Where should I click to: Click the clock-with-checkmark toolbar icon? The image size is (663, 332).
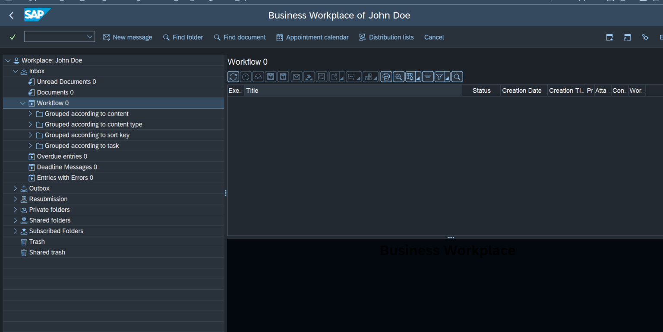(x=246, y=77)
